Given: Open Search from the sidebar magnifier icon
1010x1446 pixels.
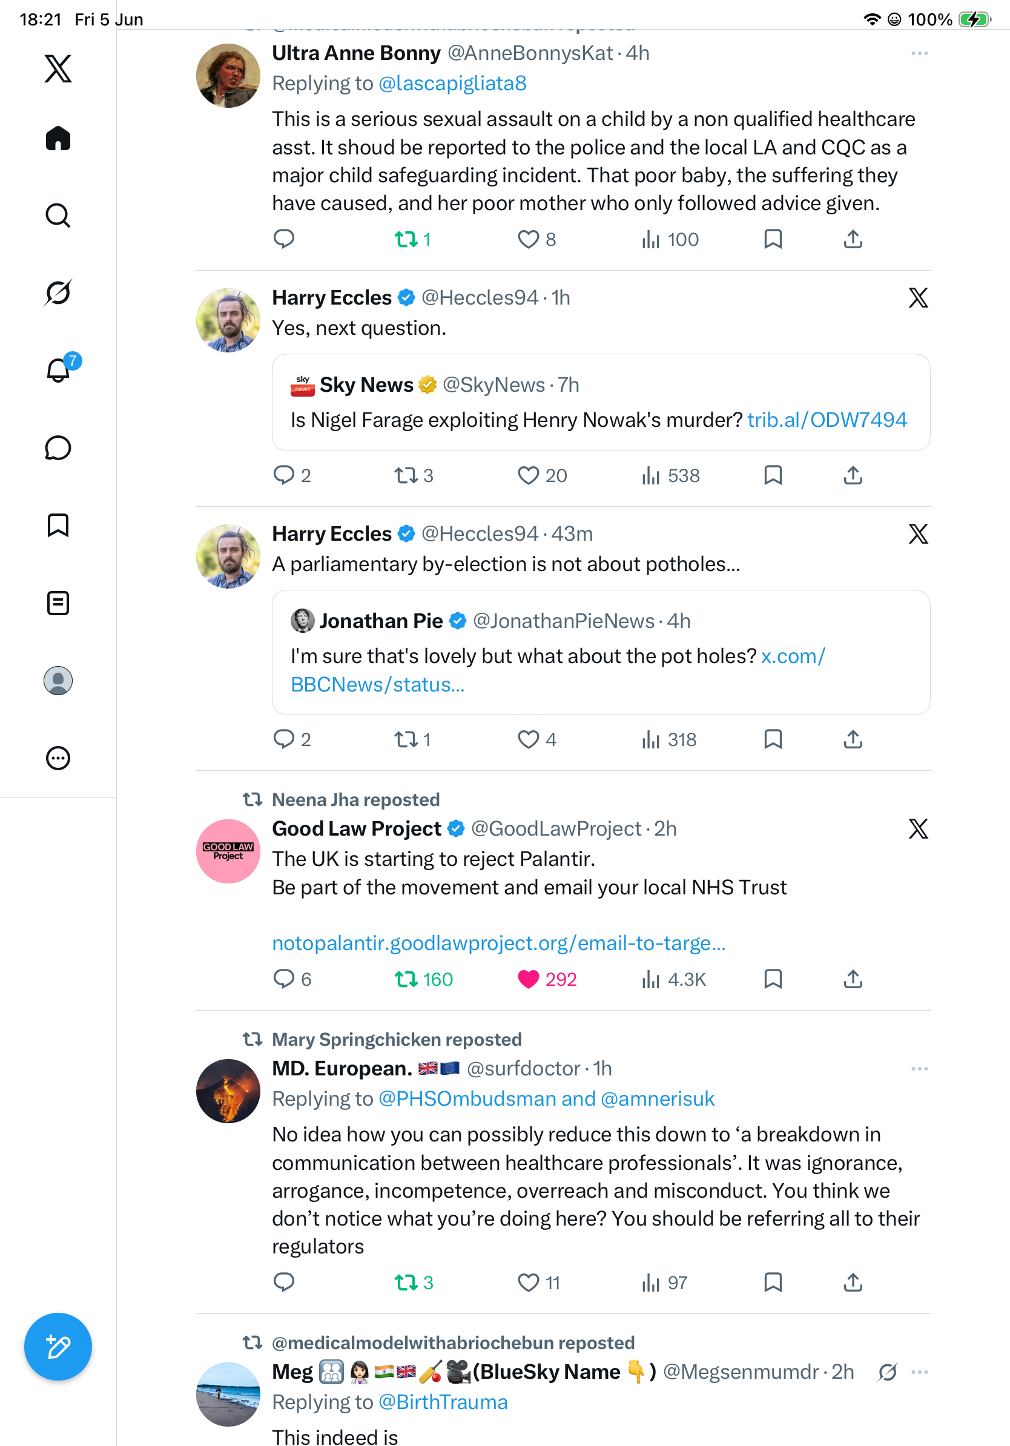Looking at the screenshot, I should (58, 216).
